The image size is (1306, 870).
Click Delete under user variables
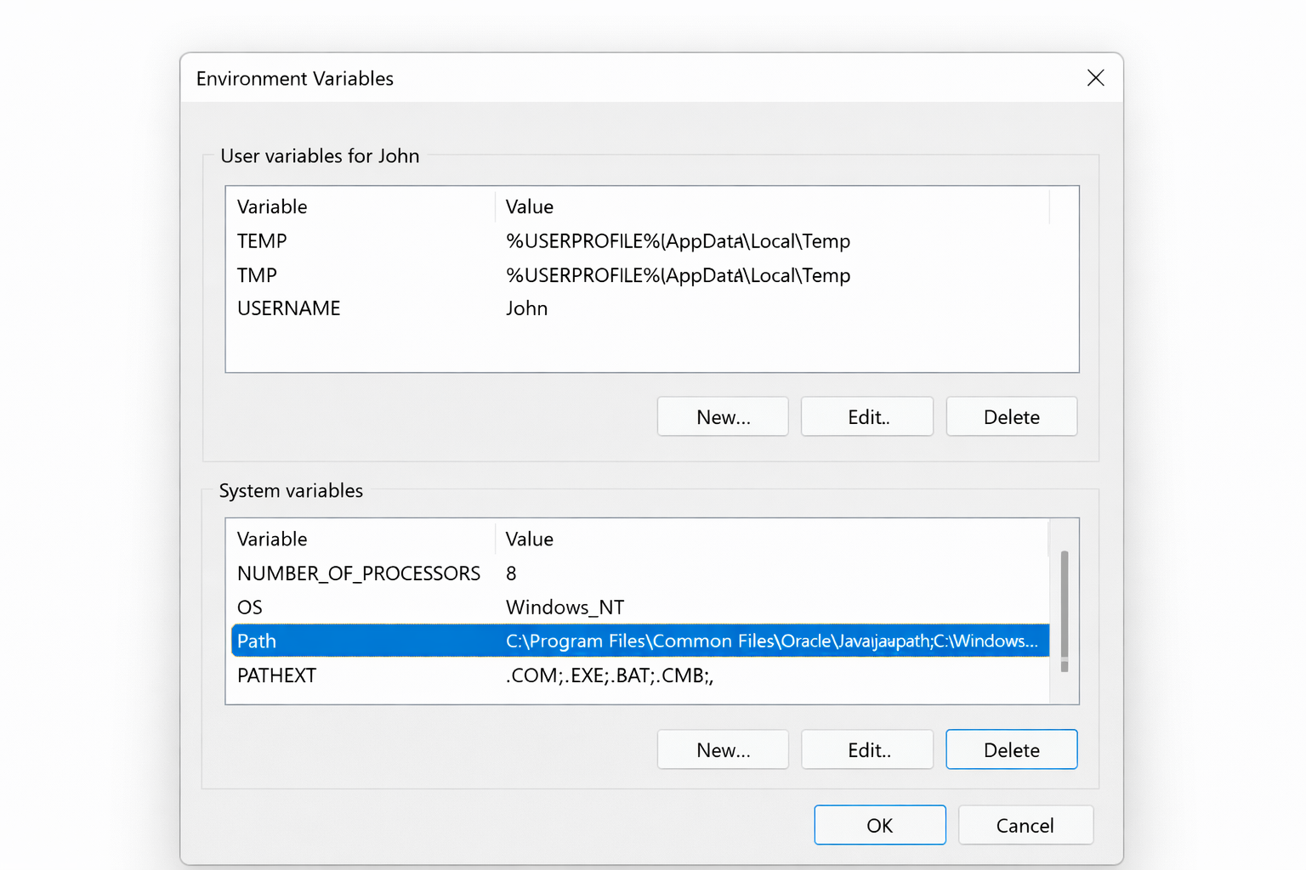[x=1011, y=416]
